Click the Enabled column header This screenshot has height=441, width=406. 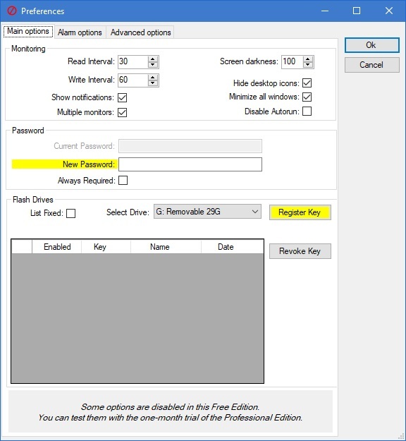coord(57,247)
